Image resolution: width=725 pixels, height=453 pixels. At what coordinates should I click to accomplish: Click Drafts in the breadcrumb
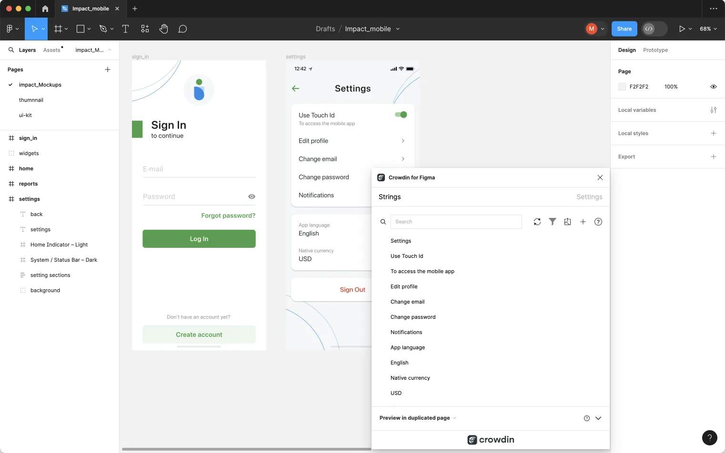pyautogui.click(x=325, y=29)
